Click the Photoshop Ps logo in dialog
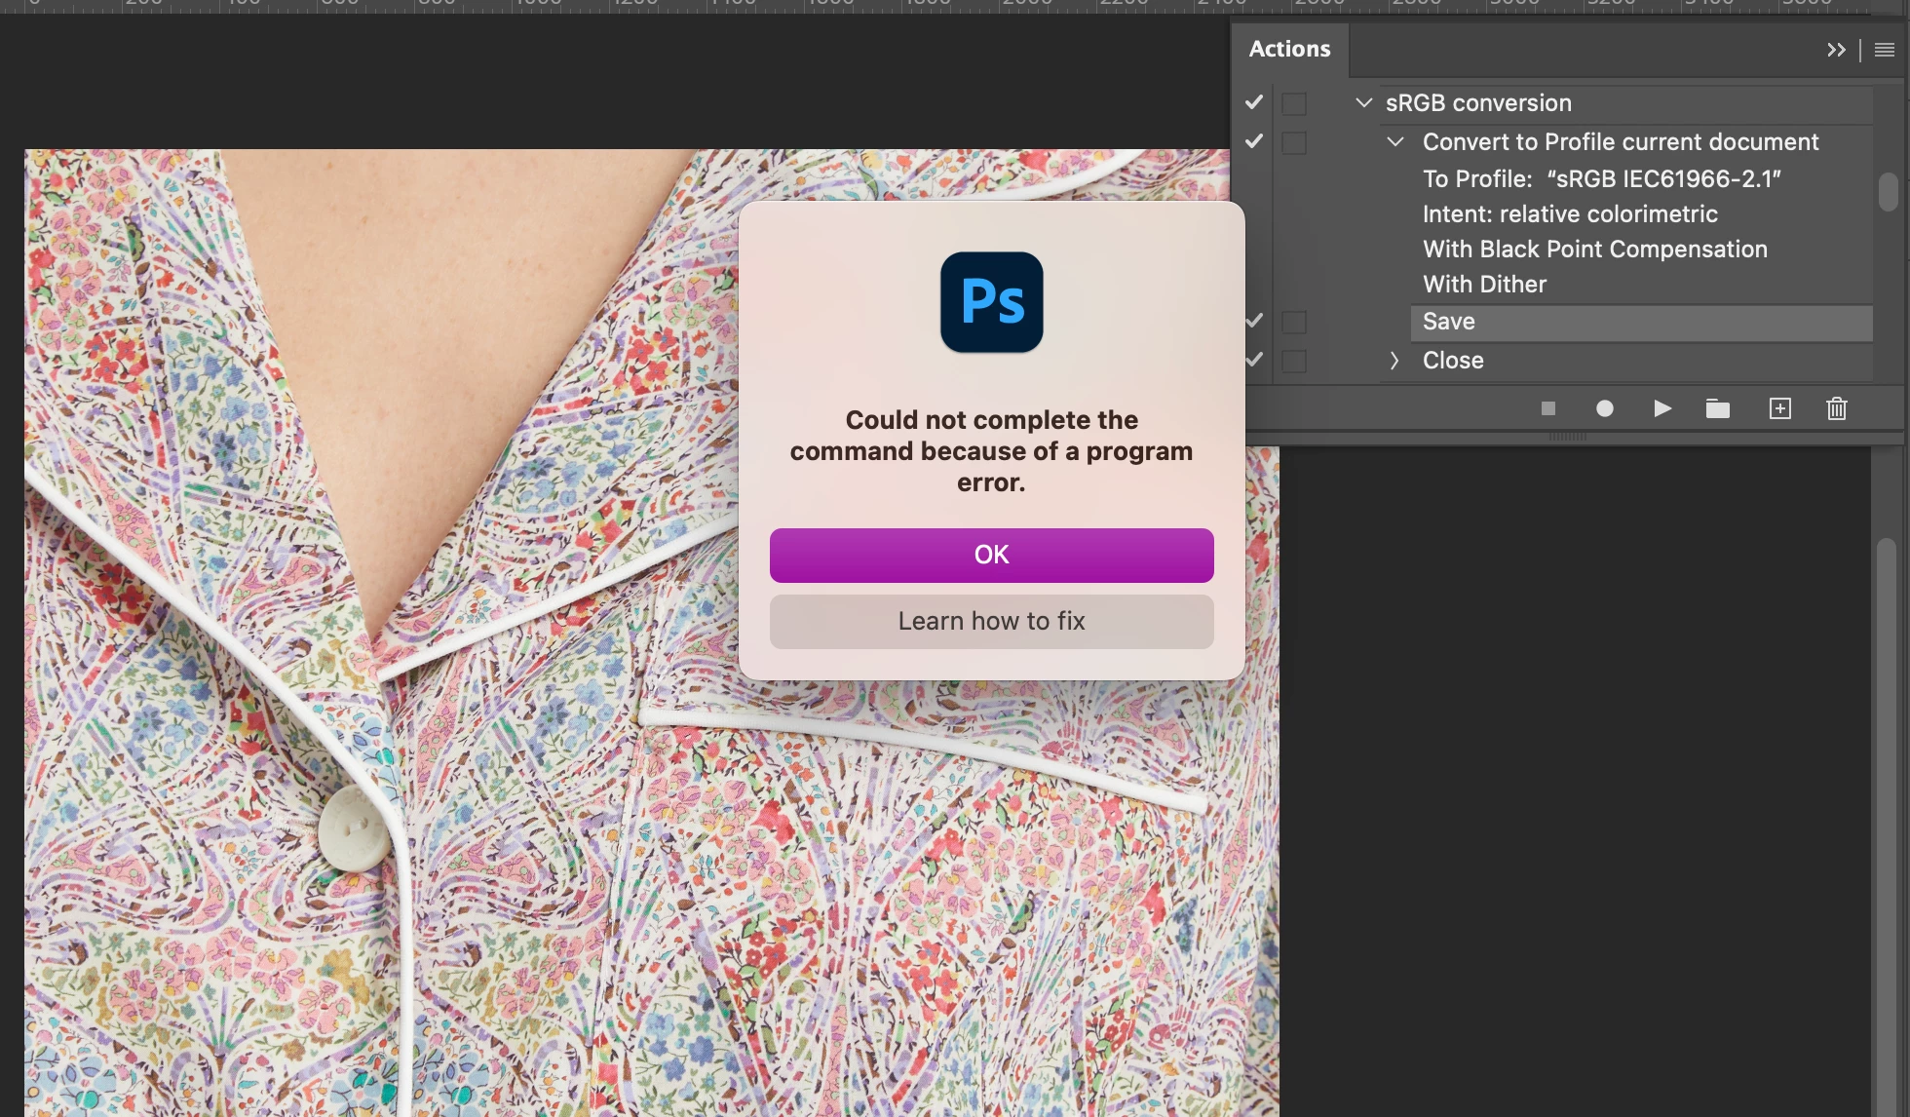Image resolution: width=1910 pixels, height=1117 pixels. tap(991, 302)
